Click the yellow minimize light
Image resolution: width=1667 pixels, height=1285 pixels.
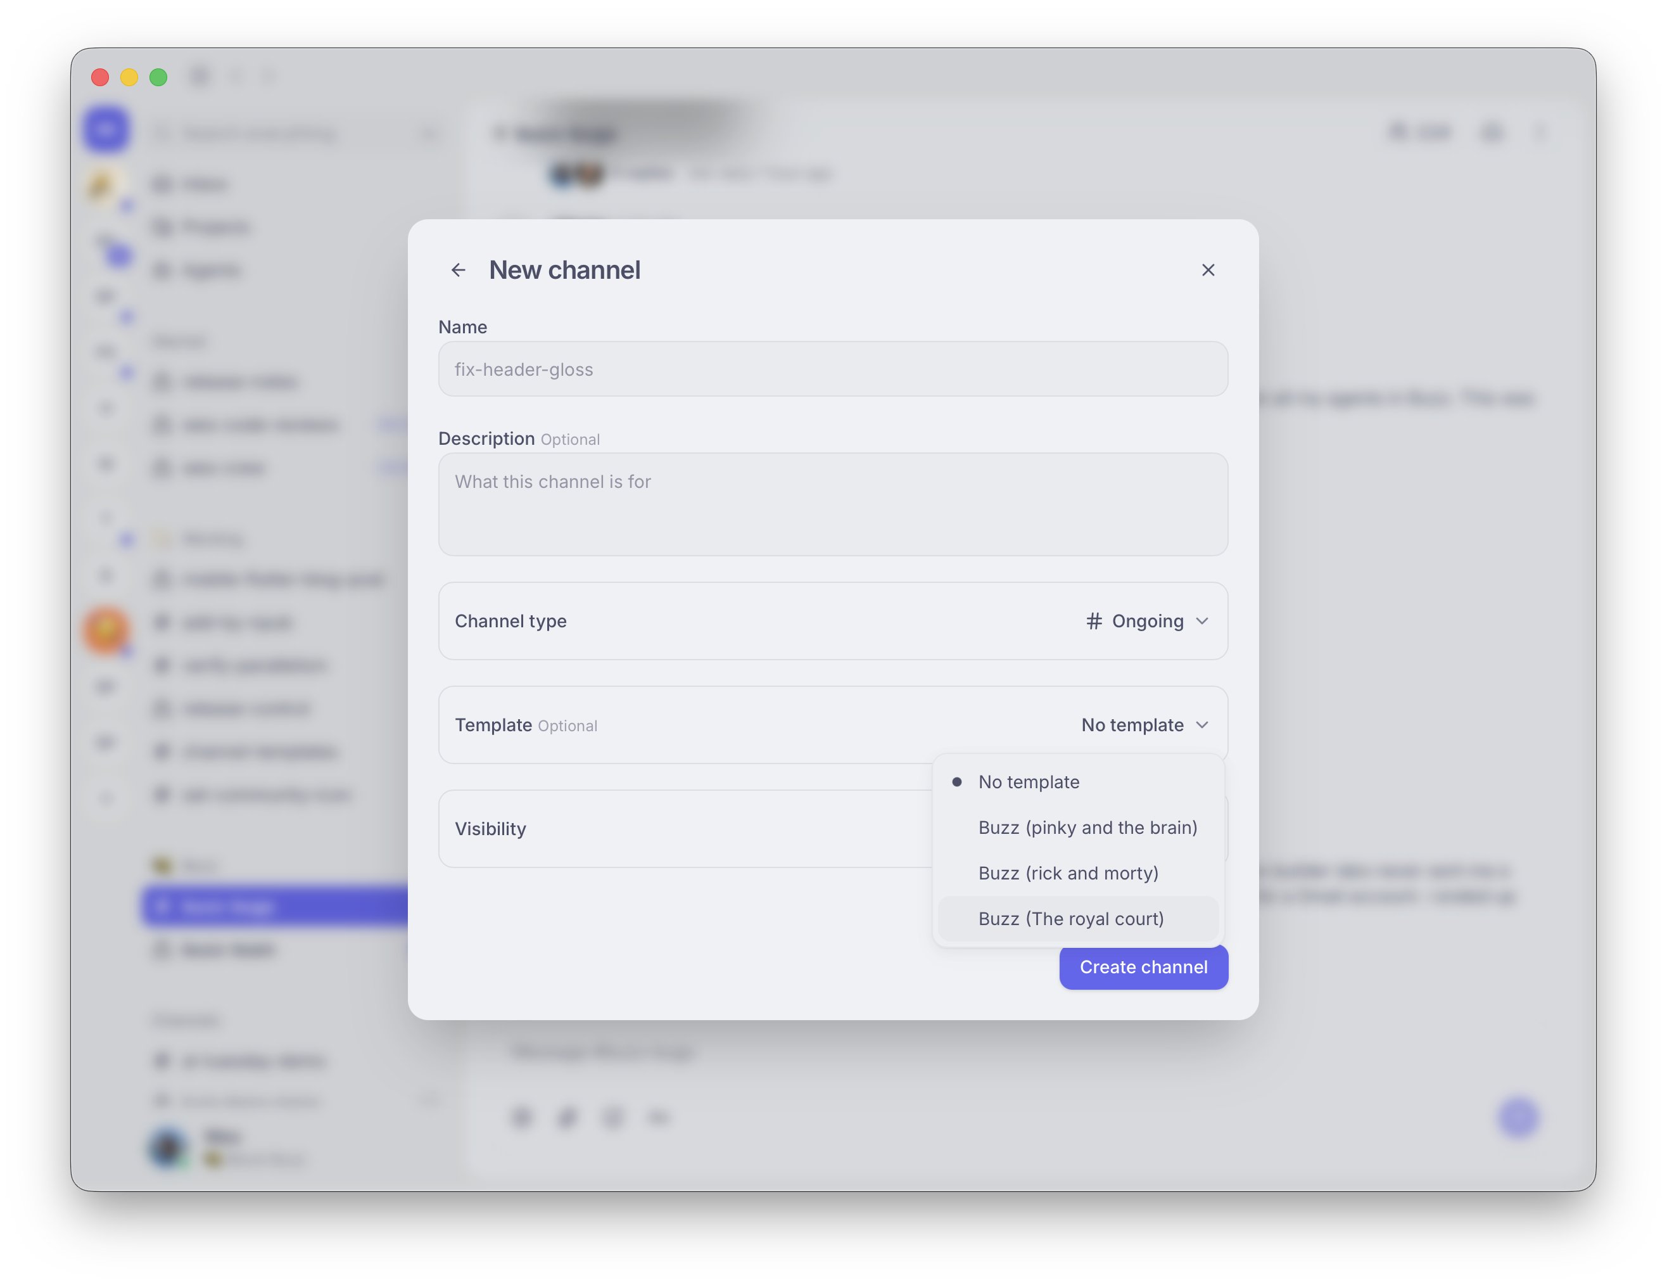tap(129, 77)
